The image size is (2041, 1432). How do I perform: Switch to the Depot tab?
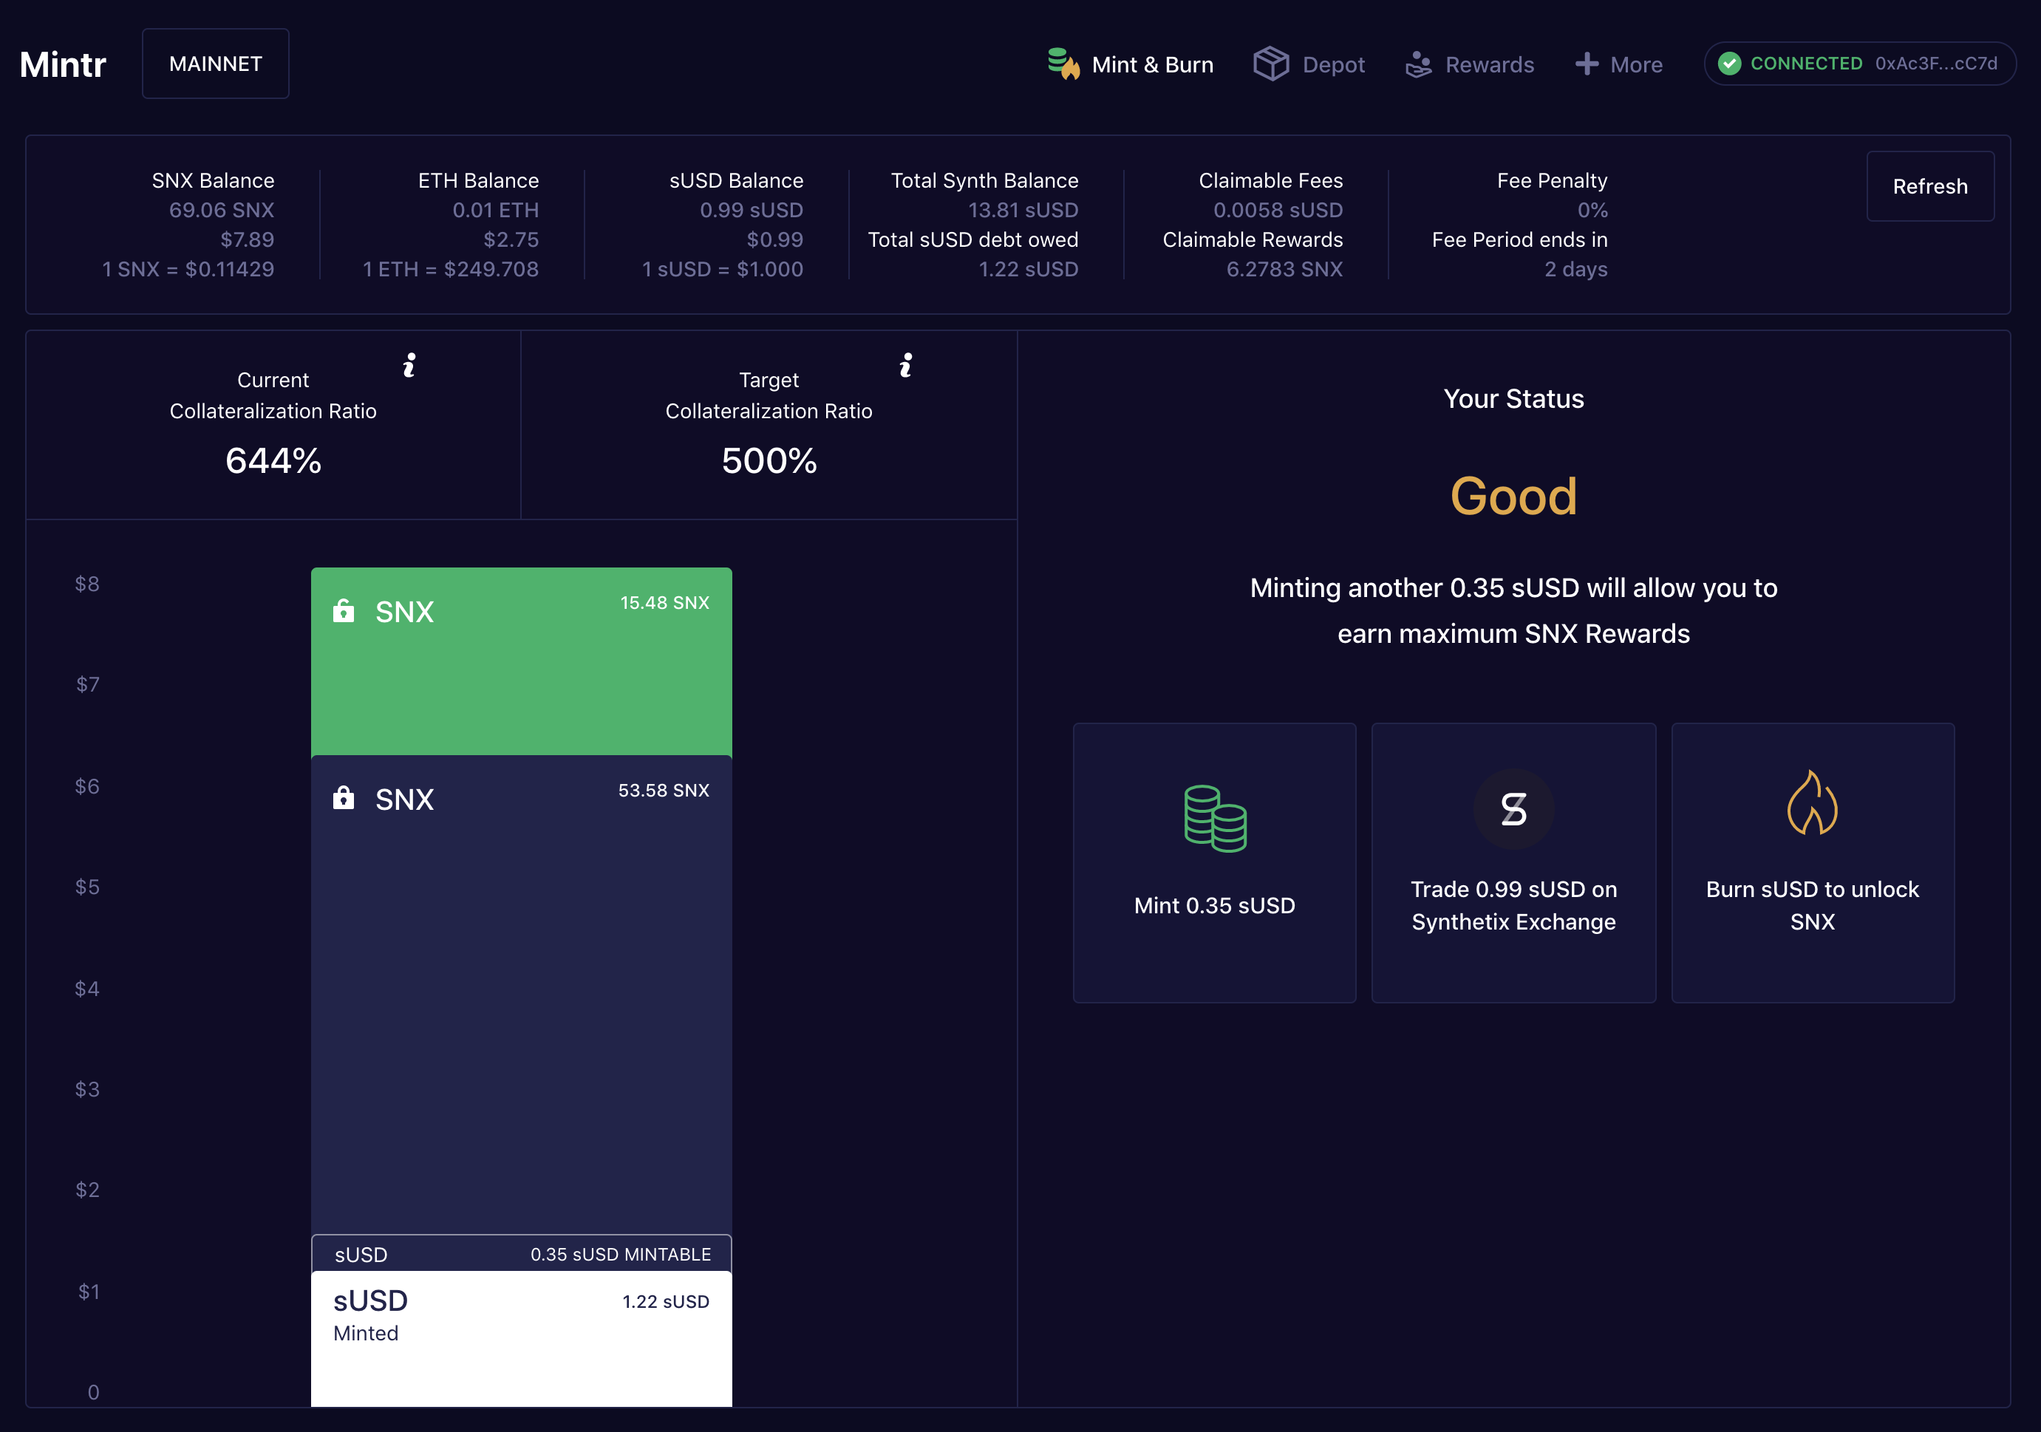1332,65
